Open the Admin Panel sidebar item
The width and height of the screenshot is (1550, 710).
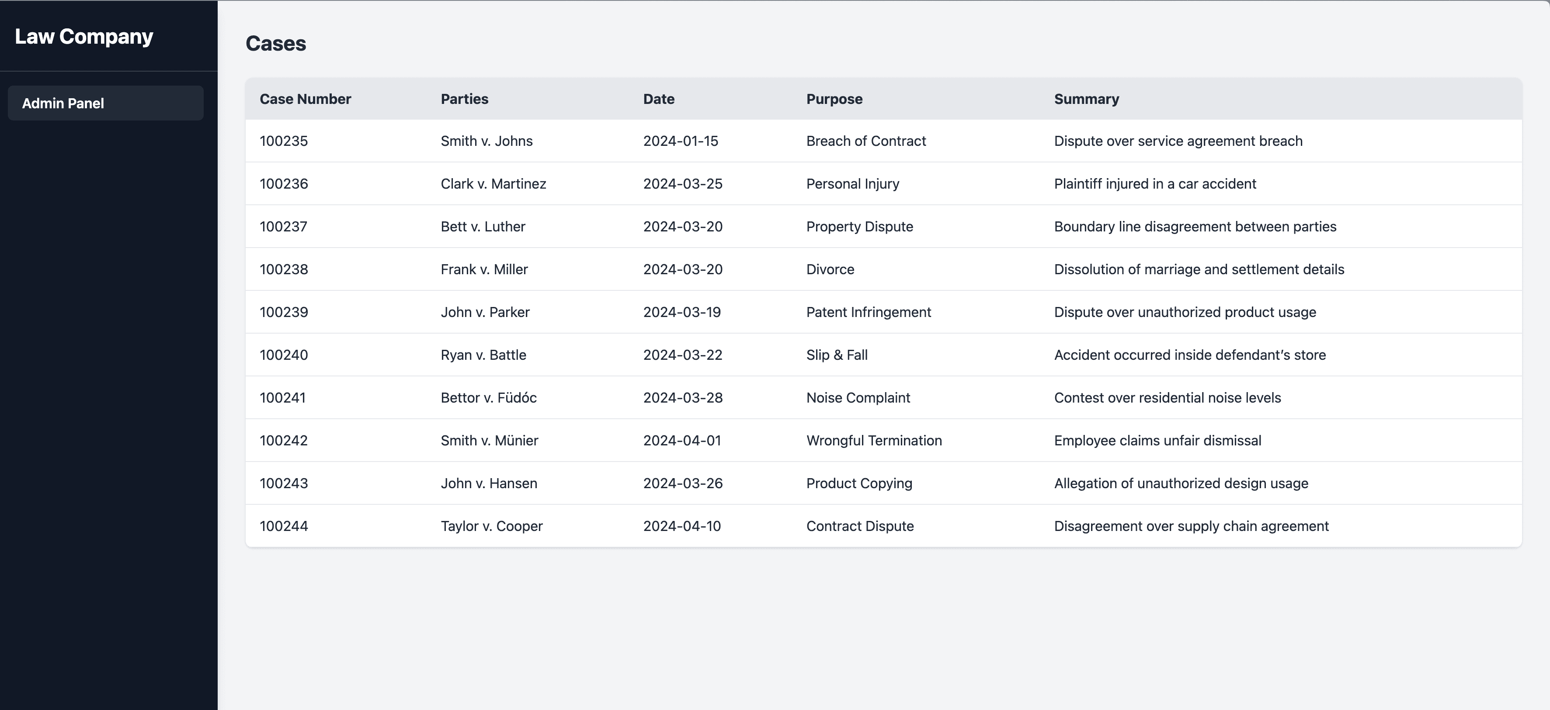tap(63, 103)
